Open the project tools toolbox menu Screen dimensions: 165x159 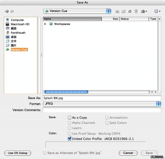(x=144, y=11)
